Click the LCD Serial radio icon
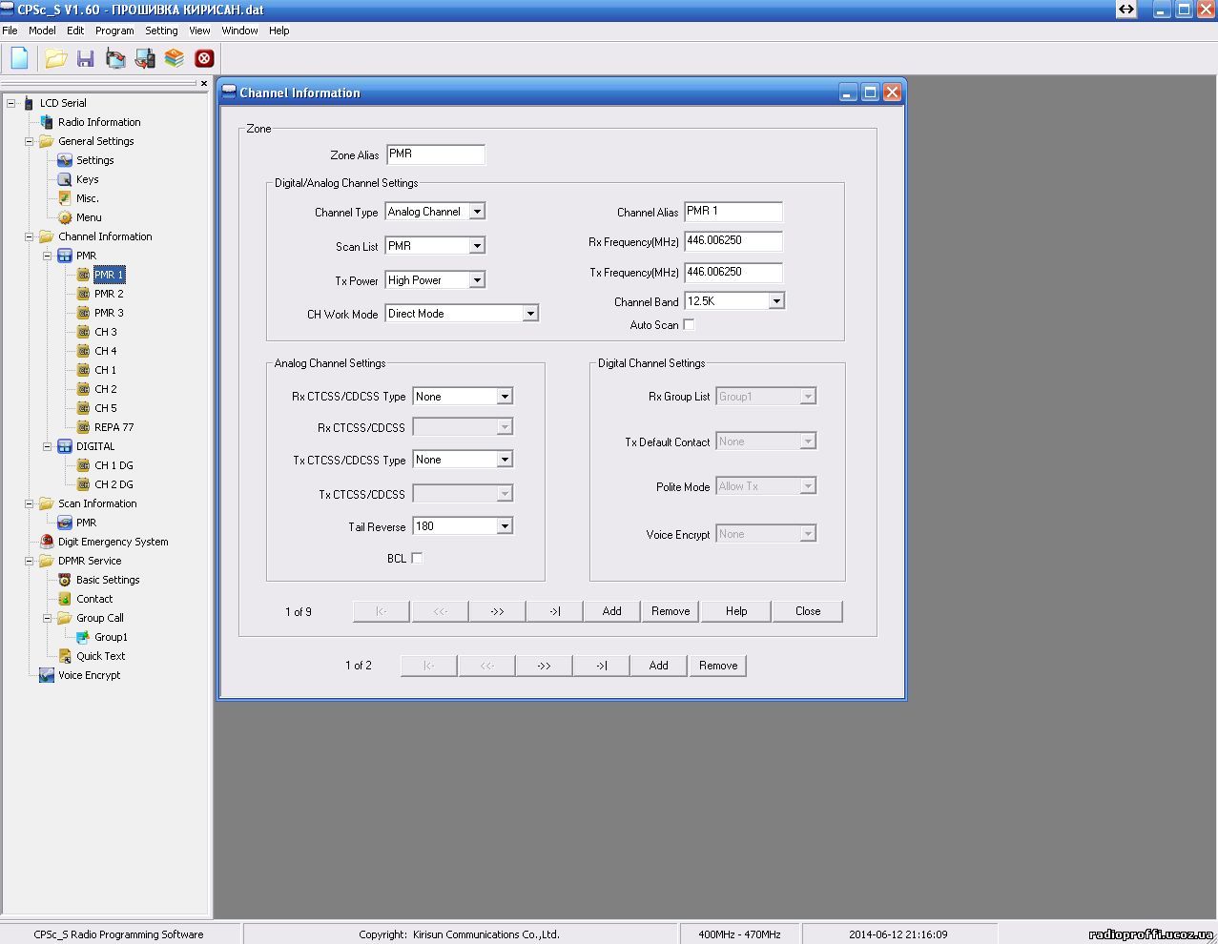This screenshot has height=944, width=1218. coord(29,103)
